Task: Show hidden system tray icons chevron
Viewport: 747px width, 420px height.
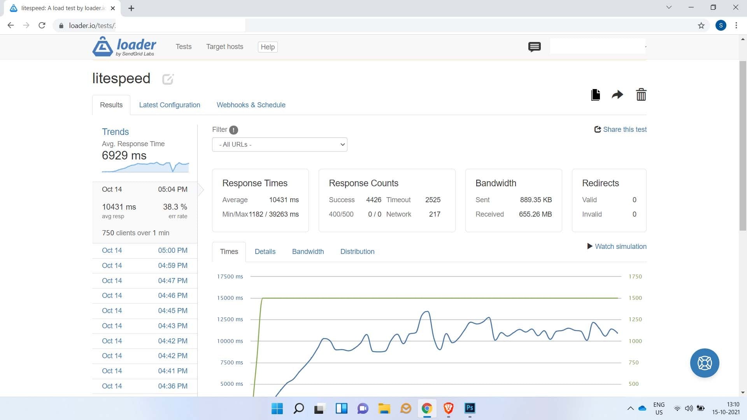Action: point(630,408)
